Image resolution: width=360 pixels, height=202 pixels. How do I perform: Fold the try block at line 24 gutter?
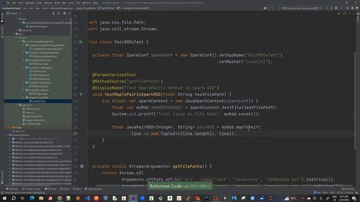click(88, 101)
